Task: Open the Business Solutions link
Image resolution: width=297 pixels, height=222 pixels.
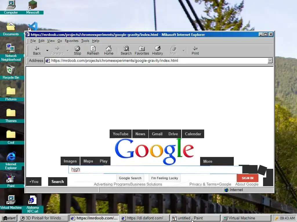Action: 146,184
